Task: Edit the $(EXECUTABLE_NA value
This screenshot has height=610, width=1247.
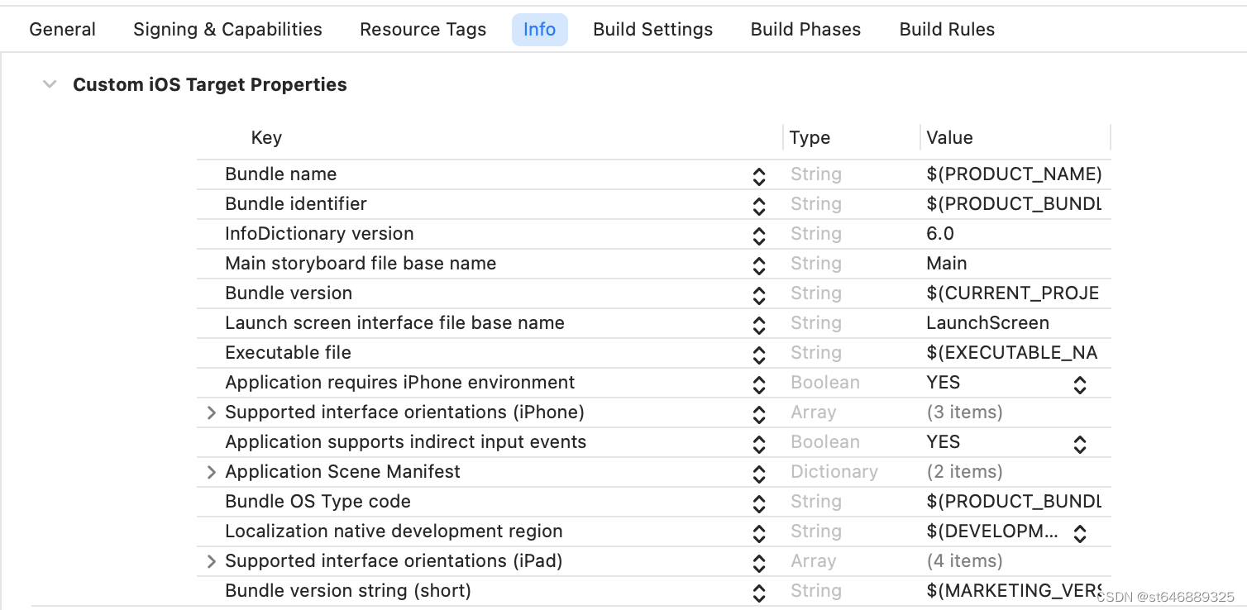Action: point(1012,353)
